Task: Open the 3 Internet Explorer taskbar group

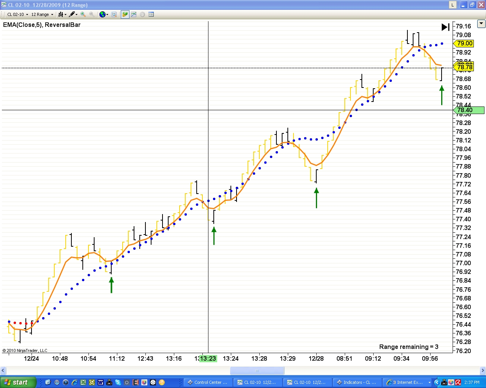Action: [x=408, y=382]
